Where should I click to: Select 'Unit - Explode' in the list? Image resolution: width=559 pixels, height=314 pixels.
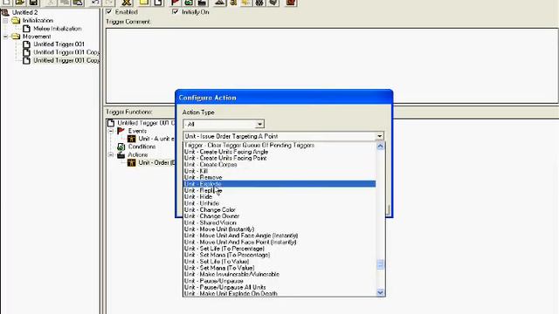(279, 184)
